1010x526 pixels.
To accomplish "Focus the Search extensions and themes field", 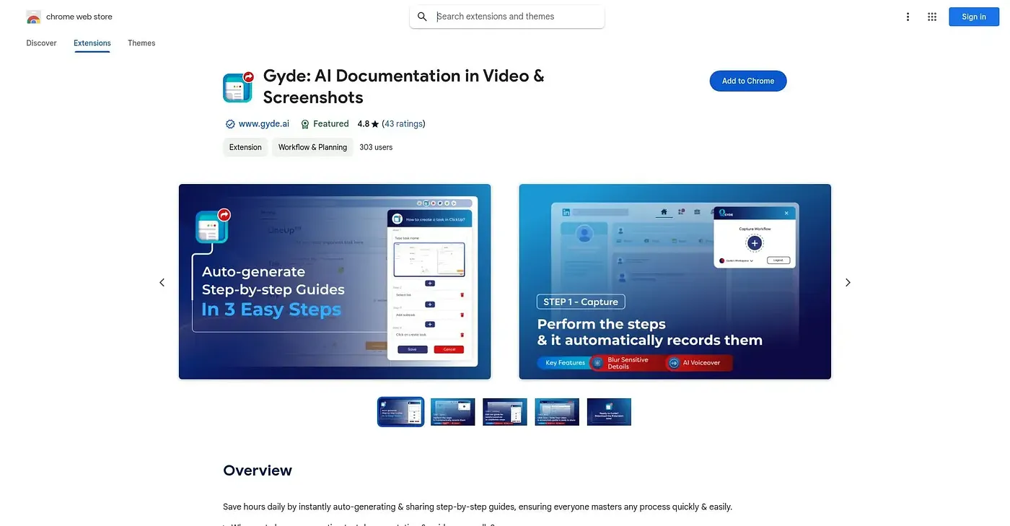I will coord(507,17).
